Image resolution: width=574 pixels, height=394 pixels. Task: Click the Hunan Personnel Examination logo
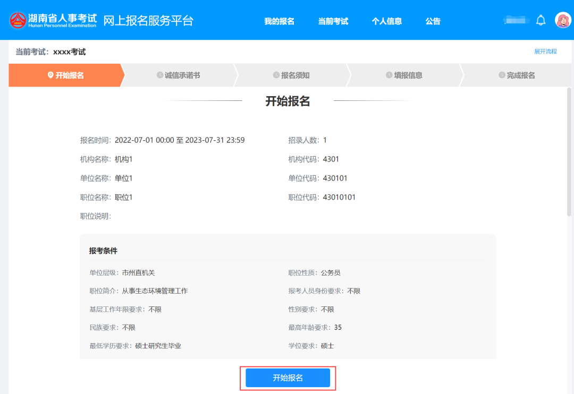click(x=53, y=20)
